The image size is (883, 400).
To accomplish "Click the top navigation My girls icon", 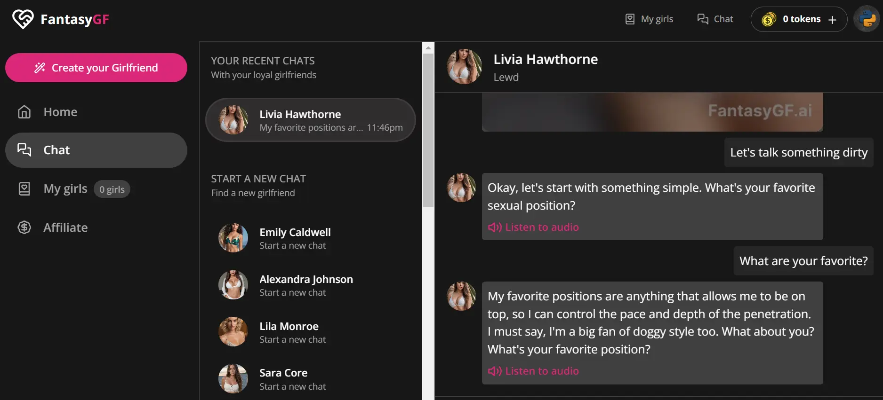I will tap(630, 19).
